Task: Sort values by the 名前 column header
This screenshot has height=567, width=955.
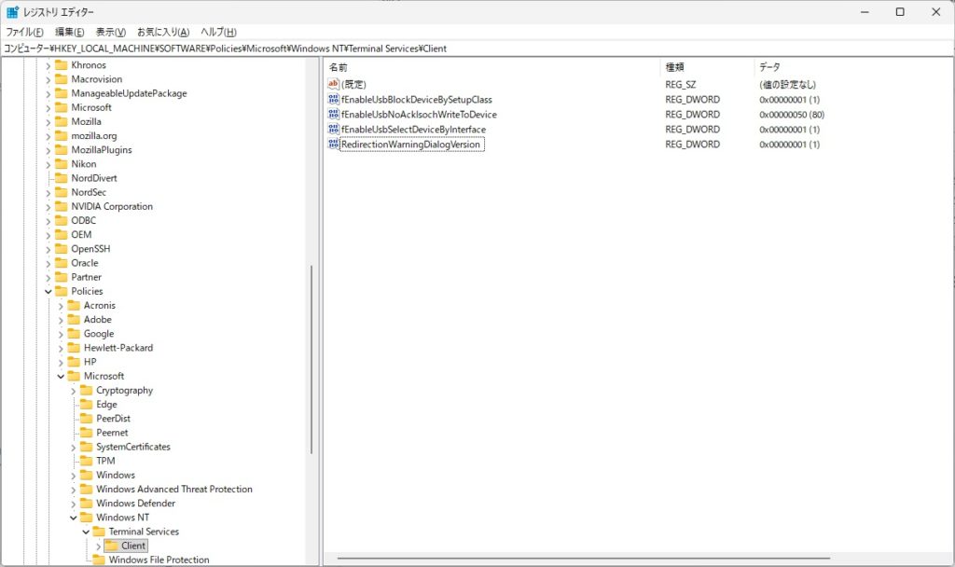Action: pyautogui.click(x=339, y=68)
